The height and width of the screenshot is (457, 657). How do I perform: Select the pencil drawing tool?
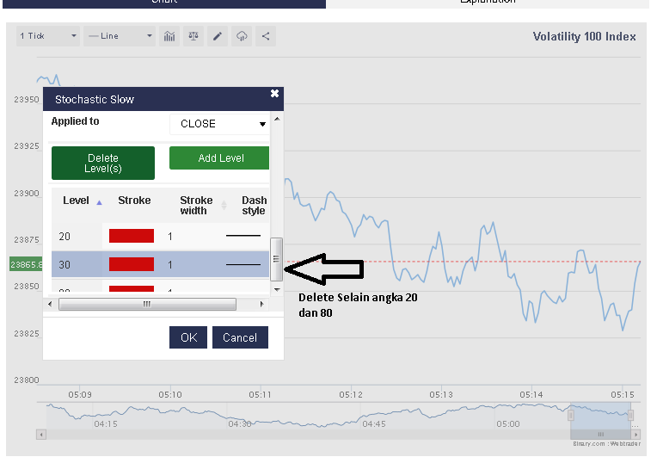(218, 36)
